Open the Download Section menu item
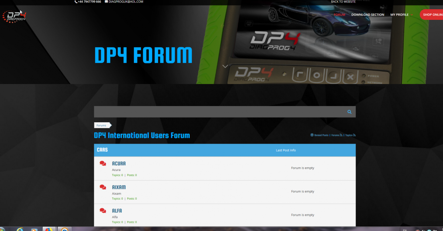This screenshot has width=443, height=231. [x=368, y=15]
